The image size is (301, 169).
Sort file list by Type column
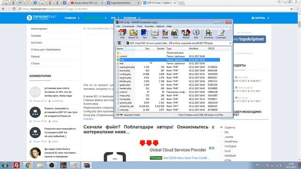[177, 49]
